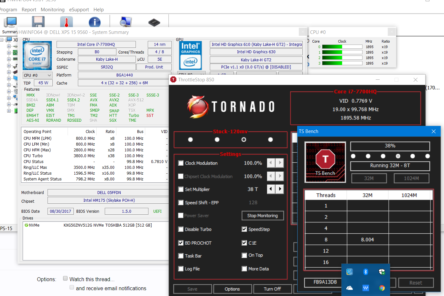444x296 pixels.
Task: Increase Clock Modulation with the right arrow
Action: [280, 163]
